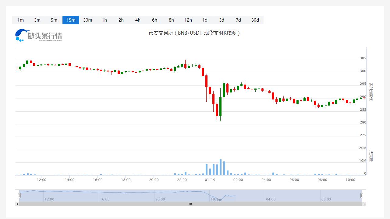This screenshot has width=390, height=219.
Task: Switch chart to 4h interval
Action: [138, 20]
